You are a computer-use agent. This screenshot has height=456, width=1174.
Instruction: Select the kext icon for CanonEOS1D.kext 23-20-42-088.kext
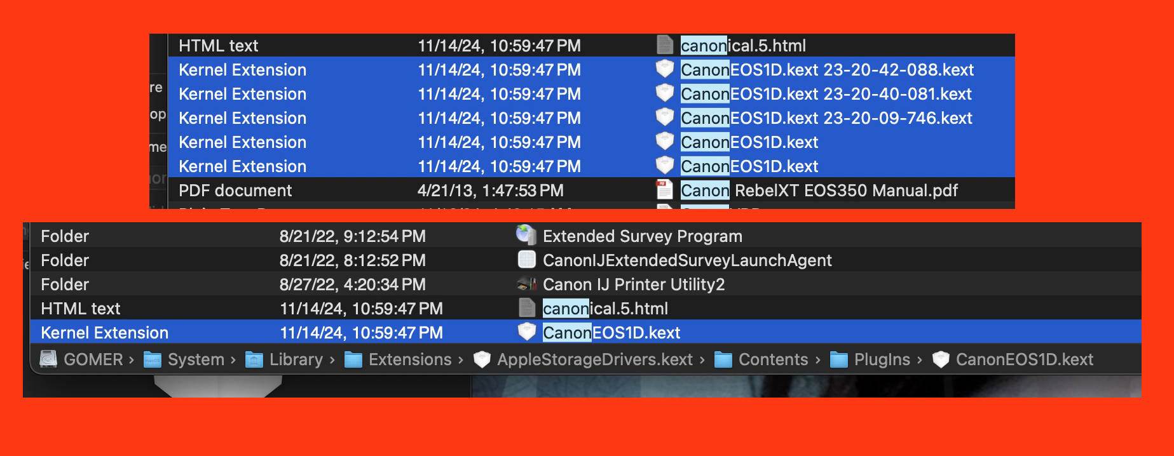(x=664, y=69)
